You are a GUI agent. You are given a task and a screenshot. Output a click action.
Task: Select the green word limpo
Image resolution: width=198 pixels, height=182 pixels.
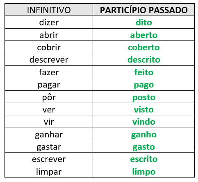pyautogui.click(x=144, y=171)
